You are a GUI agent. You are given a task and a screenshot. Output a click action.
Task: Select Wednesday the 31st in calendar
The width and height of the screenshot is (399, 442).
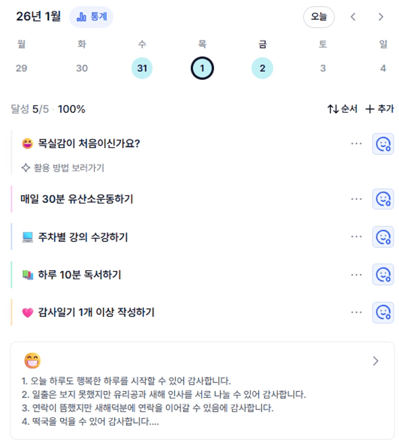(x=142, y=69)
